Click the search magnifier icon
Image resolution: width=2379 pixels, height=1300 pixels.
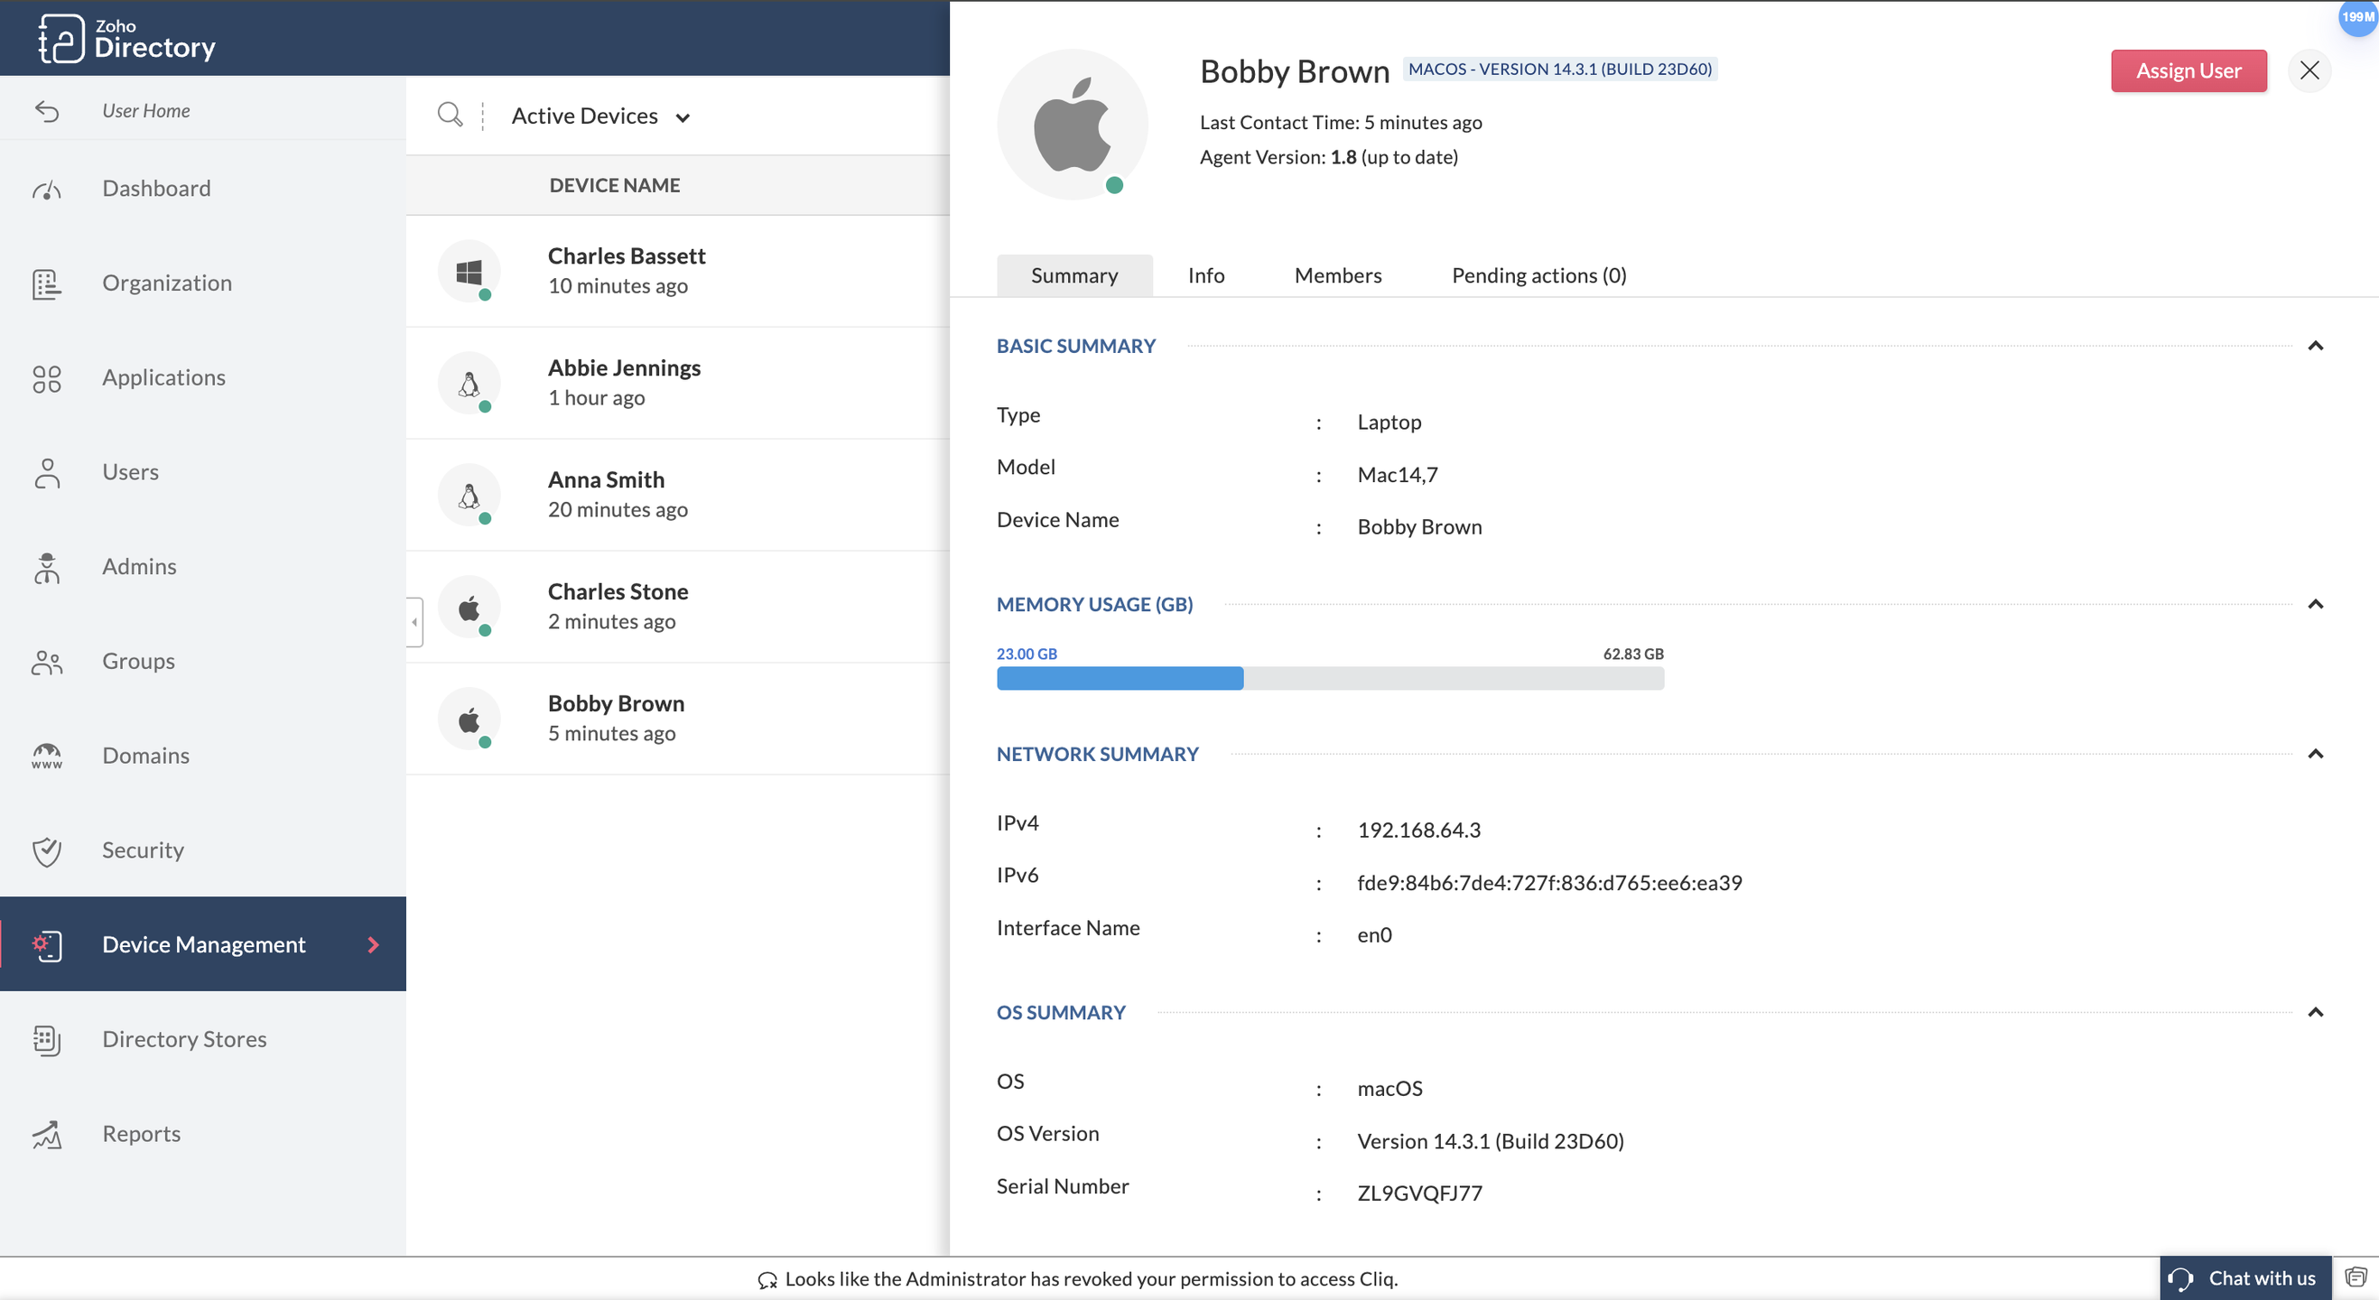pyautogui.click(x=450, y=115)
